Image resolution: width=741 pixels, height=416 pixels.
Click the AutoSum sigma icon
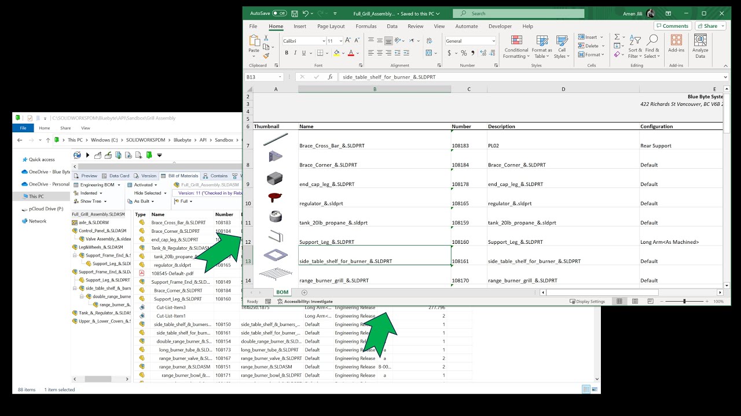pyautogui.click(x=617, y=36)
